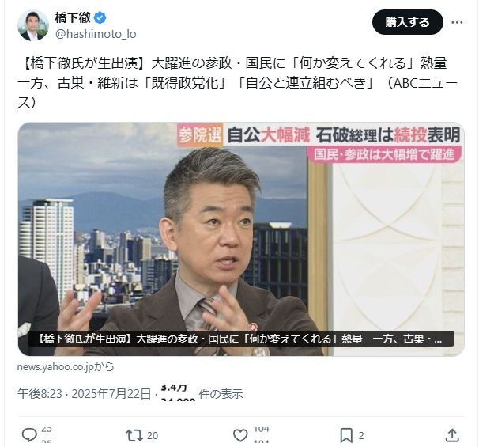Click the bookmark count 2
479x447 pixels.
(361, 435)
